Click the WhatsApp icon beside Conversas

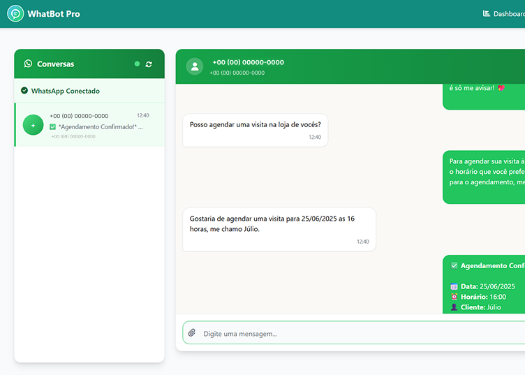tap(28, 64)
